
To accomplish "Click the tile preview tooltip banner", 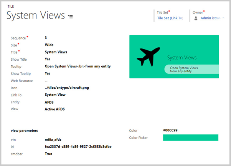I will click(191, 69).
